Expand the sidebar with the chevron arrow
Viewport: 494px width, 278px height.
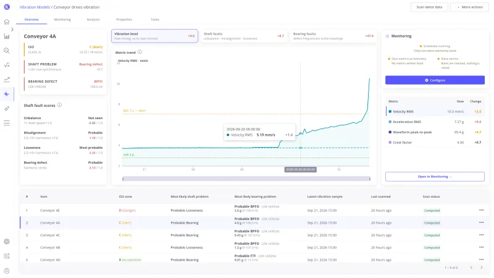[12, 29]
